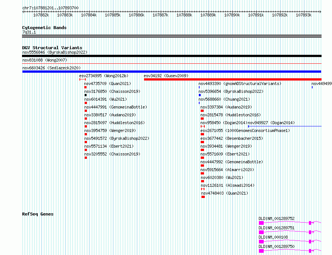Screen dimensions: 332x255
Task: Click the nsv5556846 (ByrskaBishop2022) black variant bar
Action: 172,56
